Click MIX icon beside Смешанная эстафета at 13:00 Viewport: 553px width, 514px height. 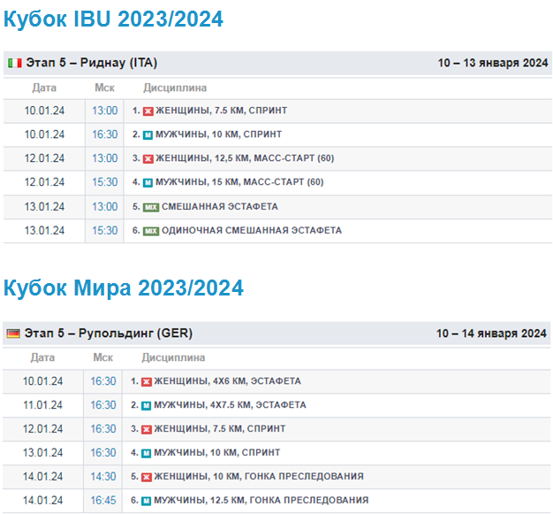[151, 207]
